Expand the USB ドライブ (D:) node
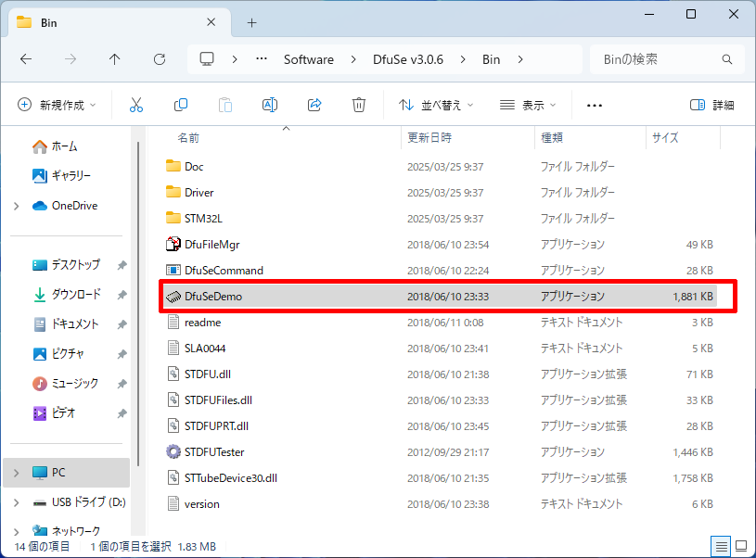Screen dimensions: 756x558 click(17, 502)
